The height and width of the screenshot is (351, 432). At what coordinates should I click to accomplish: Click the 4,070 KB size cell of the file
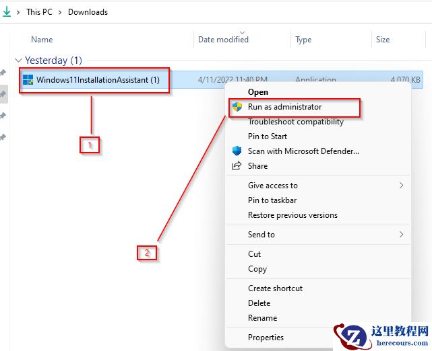pyautogui.click(x=405, y=80)
